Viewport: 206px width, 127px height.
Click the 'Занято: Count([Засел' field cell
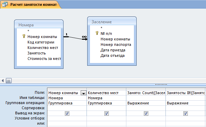146,93
